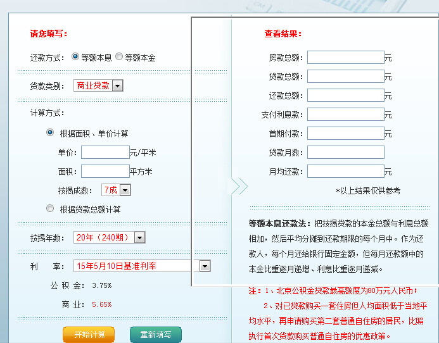This screenshot has height=343, width=439.
Task: Click the 等额本息还款法 bold label
Action: (279, 223)
